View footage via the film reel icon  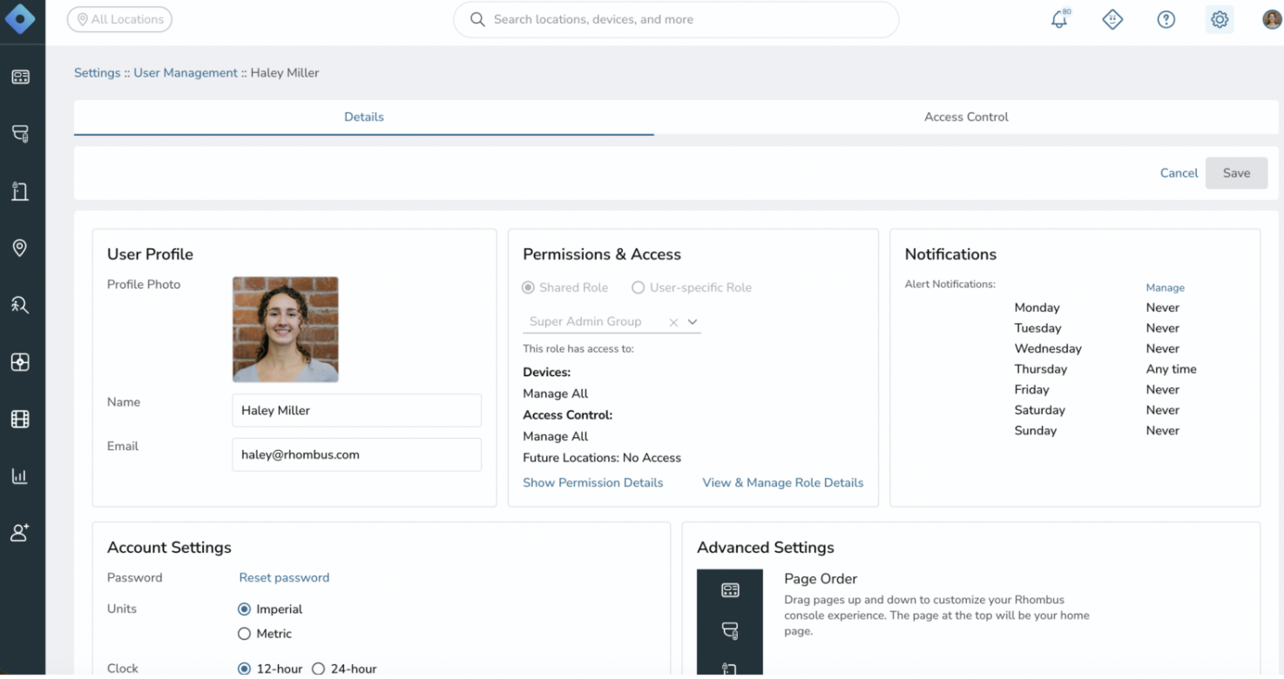click(20, 419)
